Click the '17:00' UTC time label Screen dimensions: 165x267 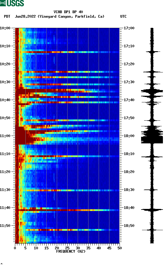click(x=129, y=28)
